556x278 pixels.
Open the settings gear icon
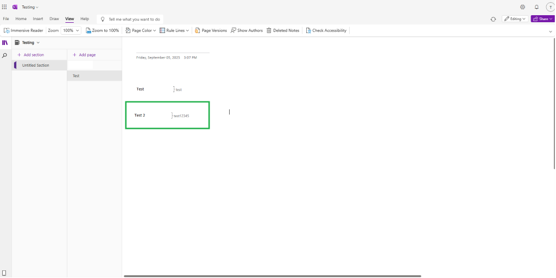tap(522, 7)
